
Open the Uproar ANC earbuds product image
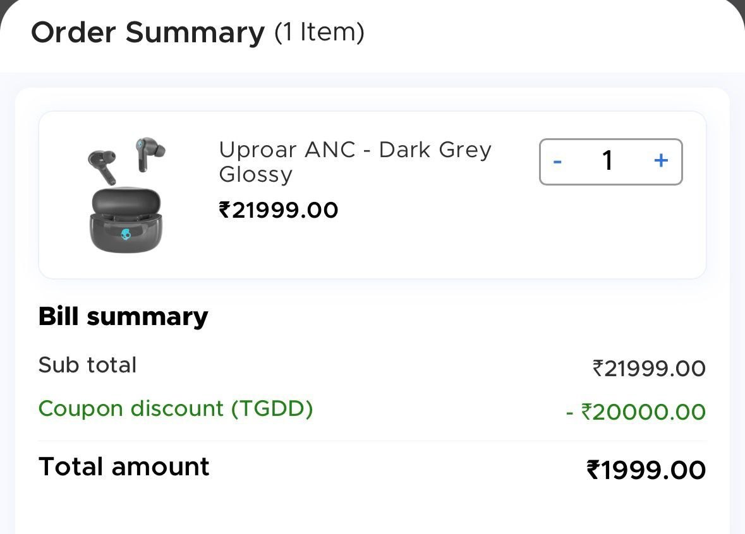[126, 194]
